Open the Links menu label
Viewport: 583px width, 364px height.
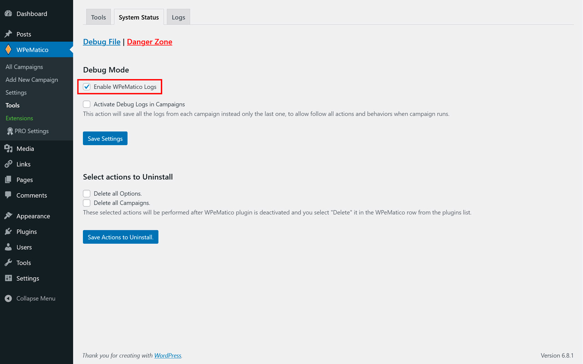(x=23, y=164)
